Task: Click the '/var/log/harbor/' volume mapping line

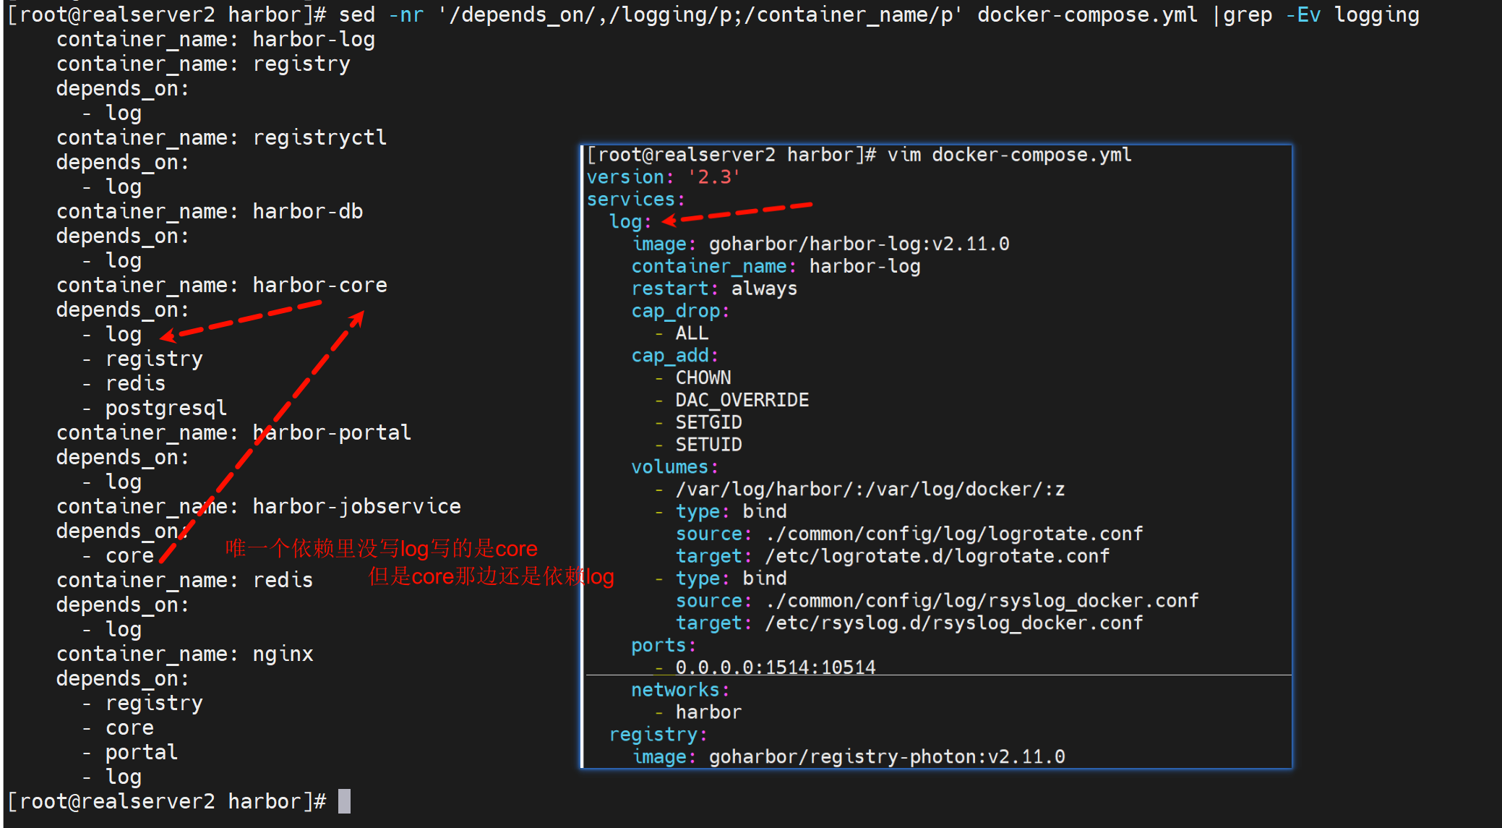Action: [869, 490]
